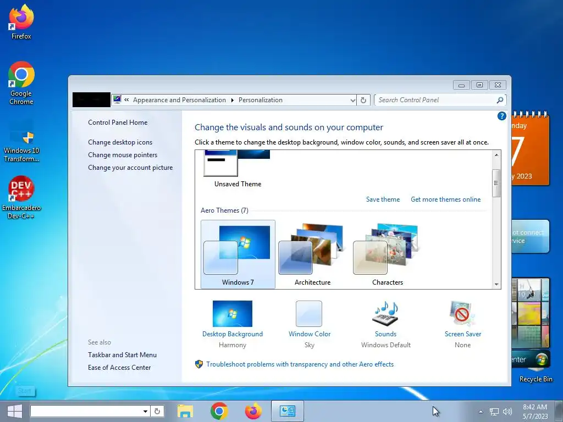The height and width of the screenshot is (422, 563).
Task: Launch Firefox from the taskbar
Action: point(253,411)
